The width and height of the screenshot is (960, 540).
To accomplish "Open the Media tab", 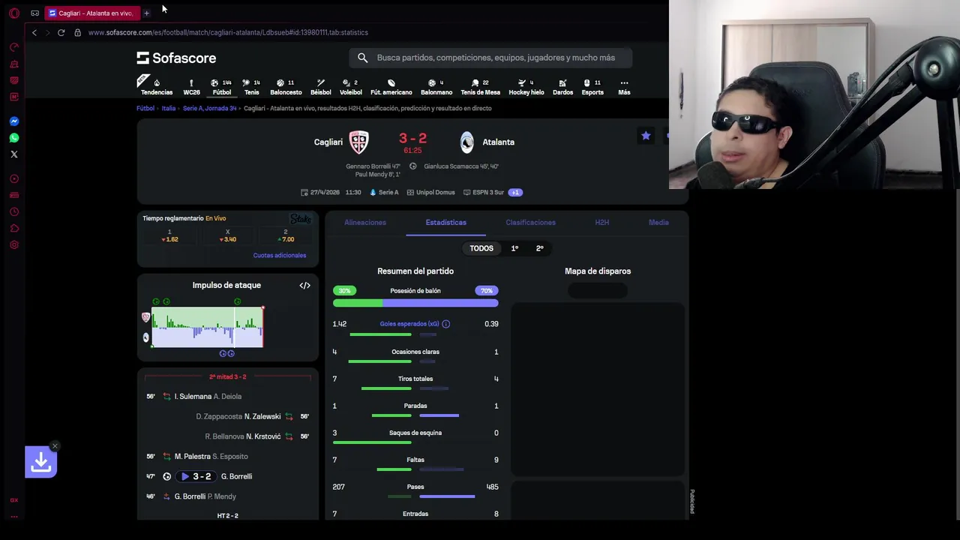I will click(x=658, y=223).
